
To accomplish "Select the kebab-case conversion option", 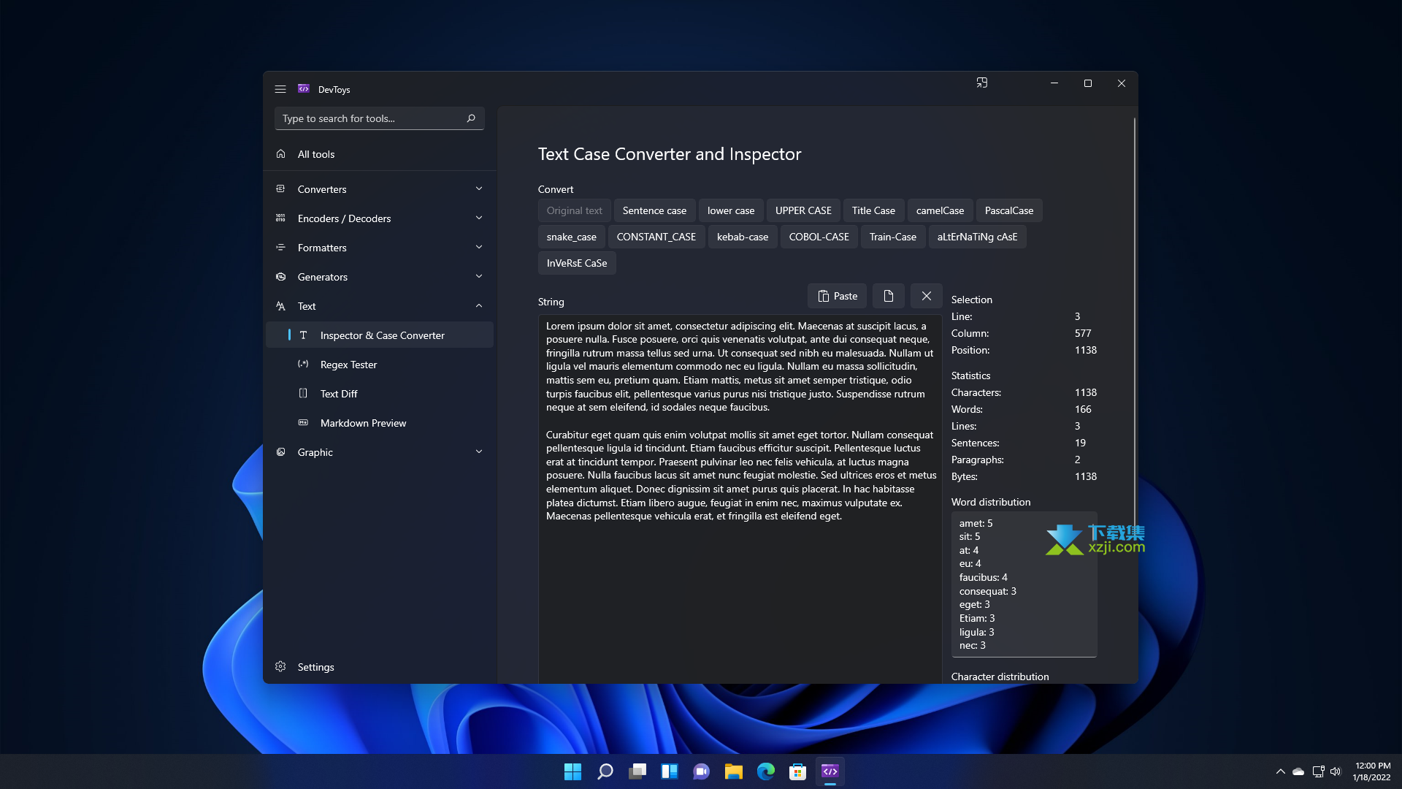I will [x=741, y=236].
